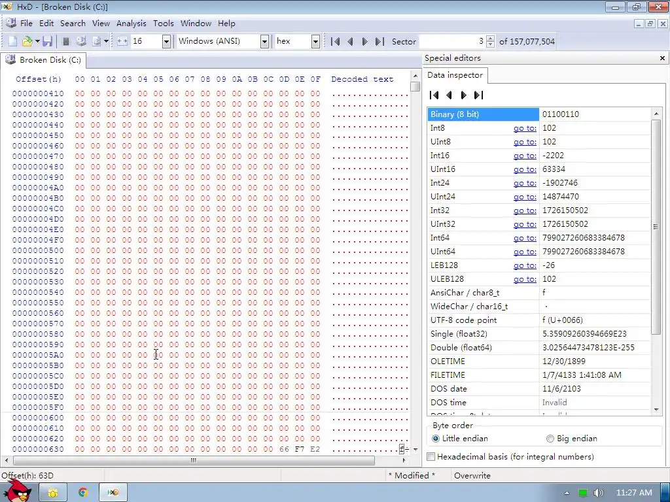Open the hex offset base dropdown
The image size is (670, 502).
click(x=315, y=41)
